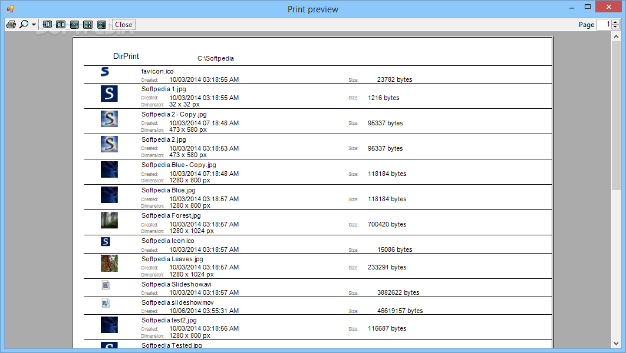This screenshot has width=626, height=353.
Task: Select three pages view layout
Action: (74, 25)
